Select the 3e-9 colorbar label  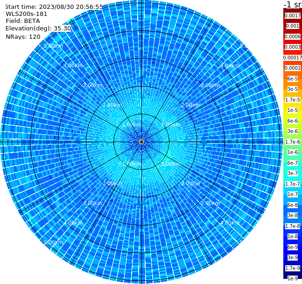293,257
